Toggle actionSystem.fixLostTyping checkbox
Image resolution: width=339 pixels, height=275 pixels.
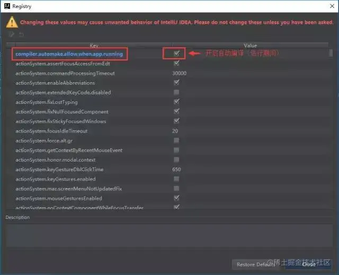[x=176, y=102]
